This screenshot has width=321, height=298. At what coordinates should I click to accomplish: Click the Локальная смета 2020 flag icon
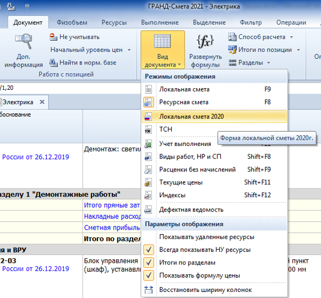[x=148, y=117]
